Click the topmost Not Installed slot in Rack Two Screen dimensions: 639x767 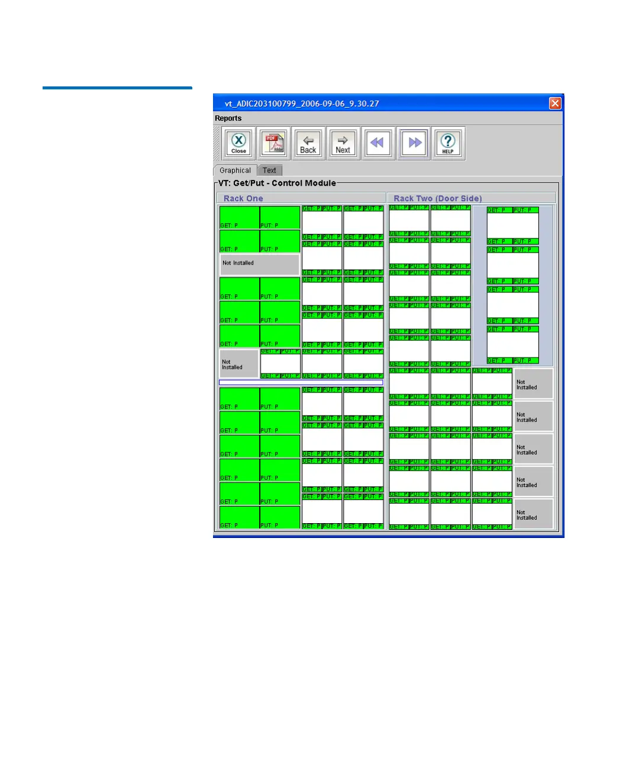[x=534, y=384]
